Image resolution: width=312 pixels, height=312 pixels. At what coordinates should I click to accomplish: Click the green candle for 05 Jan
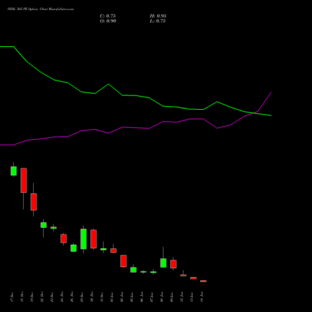tap(134, 270)
